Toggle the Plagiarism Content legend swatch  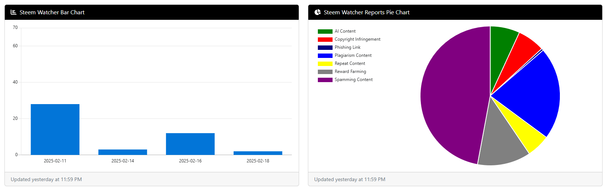pyautogui.click(x=325, y=56)
